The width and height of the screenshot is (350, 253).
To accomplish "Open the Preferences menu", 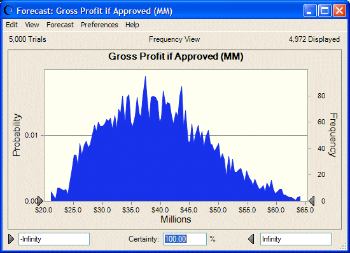I will (x=99, y=25).
